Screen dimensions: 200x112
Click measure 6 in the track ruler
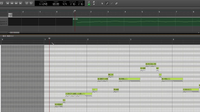tap(159, 12)
